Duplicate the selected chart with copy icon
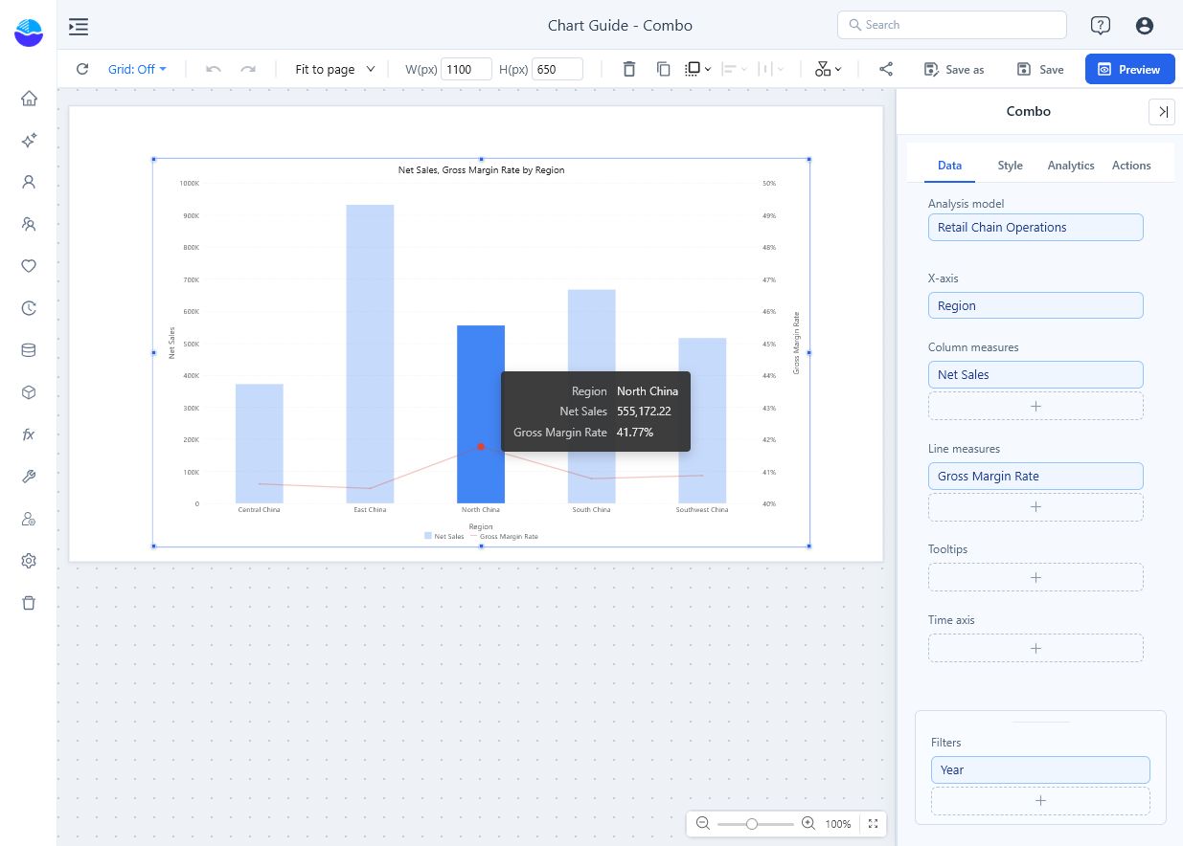1183x846 pixels. (x=663, y=69)
